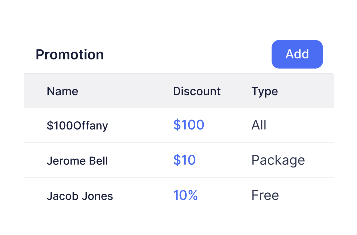Sort by the Discount column header

pyautogui.click(x=196, y=91)
